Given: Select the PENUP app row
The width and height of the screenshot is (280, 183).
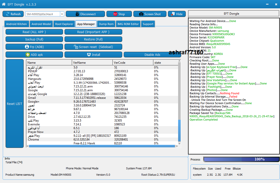Looking at the screenshot, I should tap(102, 71).
